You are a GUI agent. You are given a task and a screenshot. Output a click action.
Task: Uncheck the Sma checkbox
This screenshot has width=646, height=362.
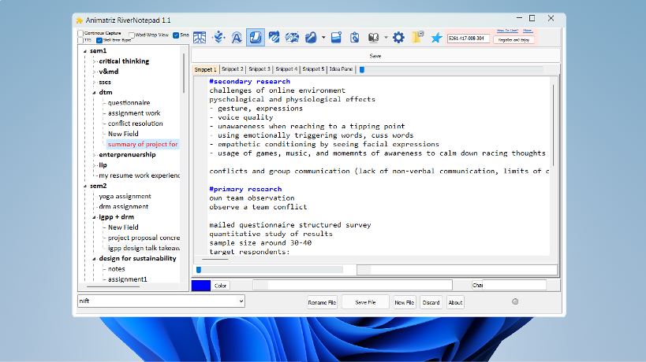click(x=176, y=35)
